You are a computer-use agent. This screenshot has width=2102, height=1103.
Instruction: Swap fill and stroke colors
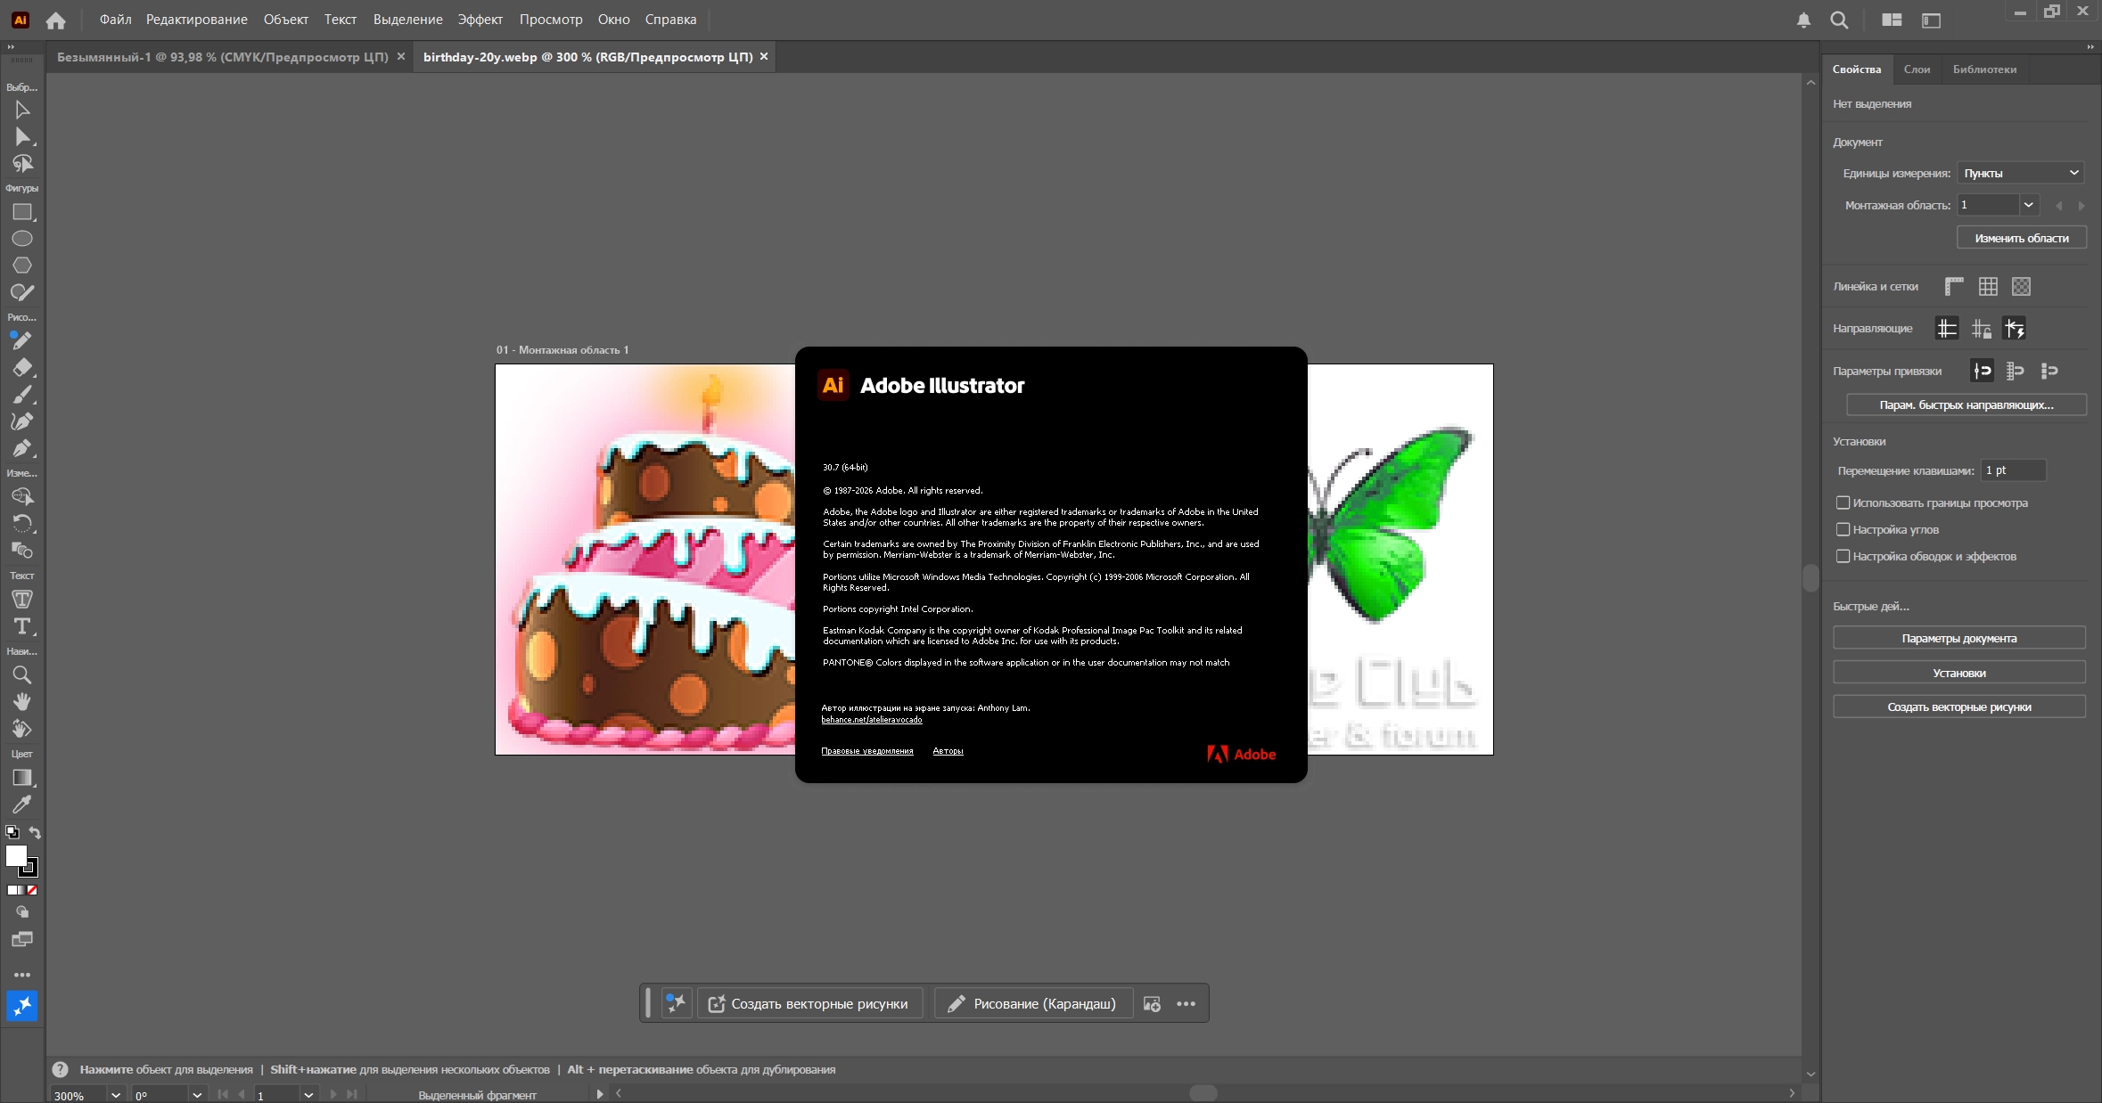coord(35,832)
